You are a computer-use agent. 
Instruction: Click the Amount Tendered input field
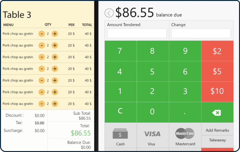click(x=137, y=33)
